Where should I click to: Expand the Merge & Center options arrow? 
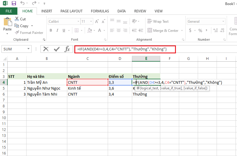pyautogui.click(x=182, y=30)
